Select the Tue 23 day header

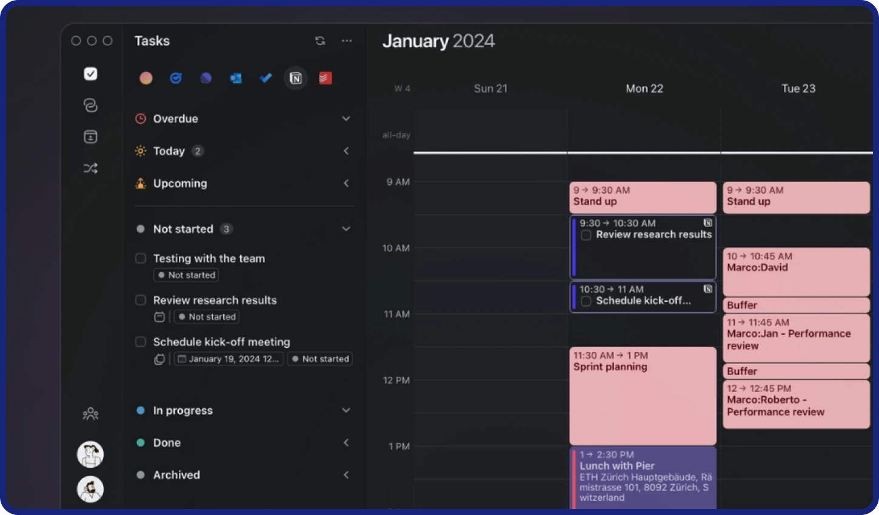click(798, 88)
